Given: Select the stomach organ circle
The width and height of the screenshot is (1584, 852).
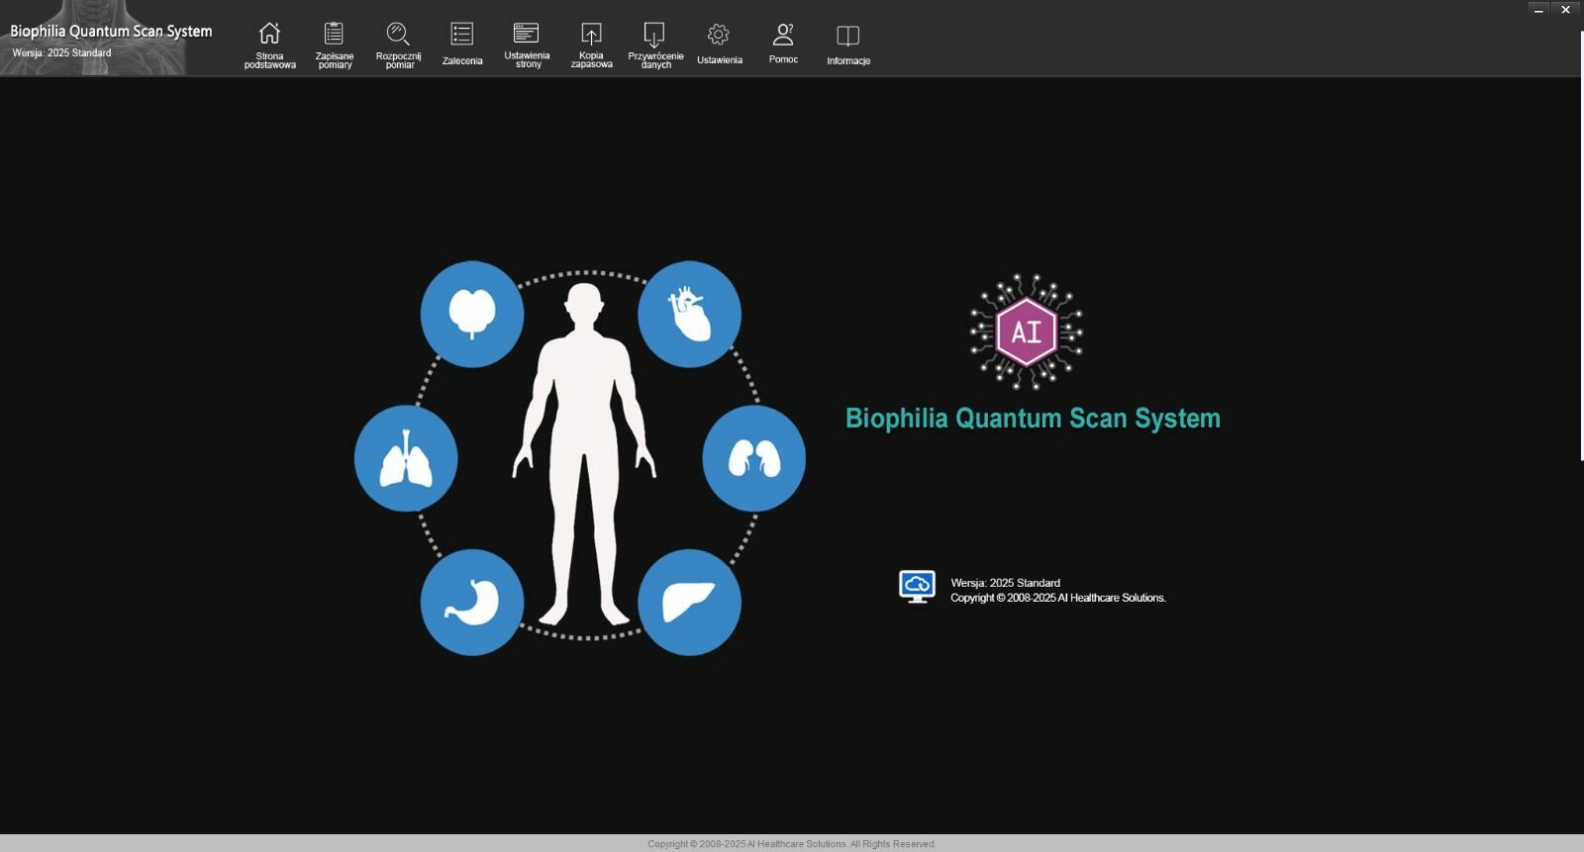Looking at the screenshot, I should (471, 602).
